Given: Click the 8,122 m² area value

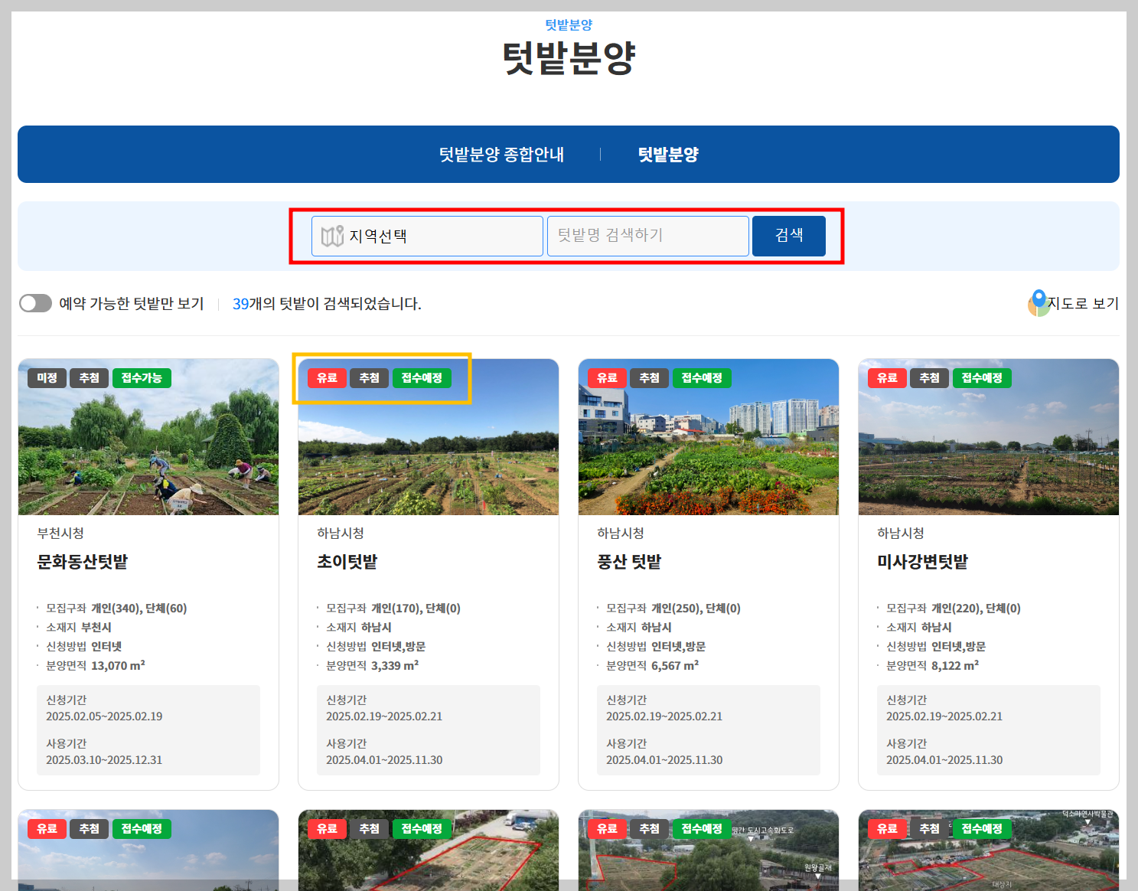Looking at the screenshot, I should click(x=955, y=666).
